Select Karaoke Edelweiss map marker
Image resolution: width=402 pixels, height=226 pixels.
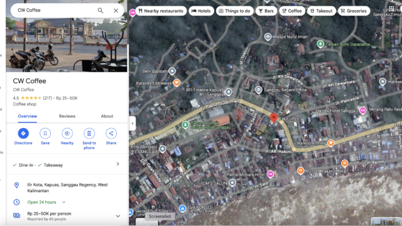(x=177, y=83)
